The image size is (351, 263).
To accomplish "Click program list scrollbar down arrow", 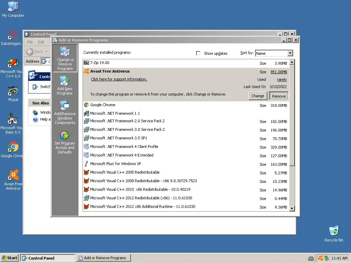I will tap(292, 209).
